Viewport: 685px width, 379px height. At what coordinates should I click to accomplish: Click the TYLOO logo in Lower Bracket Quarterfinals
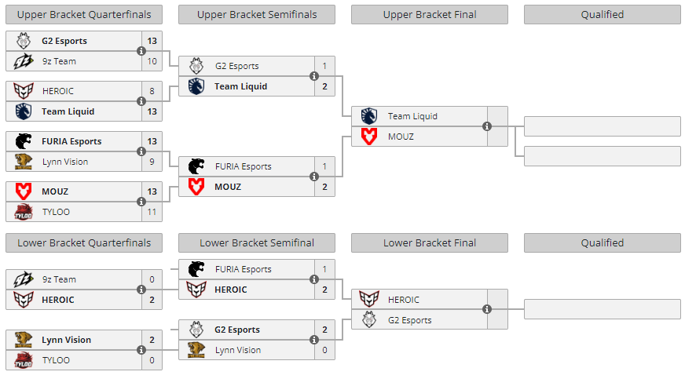pyautogui.click(x=24, y=360)
